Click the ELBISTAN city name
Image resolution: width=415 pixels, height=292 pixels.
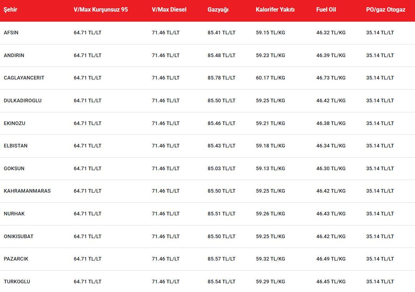pyautogui.click(x=16, y=146)
